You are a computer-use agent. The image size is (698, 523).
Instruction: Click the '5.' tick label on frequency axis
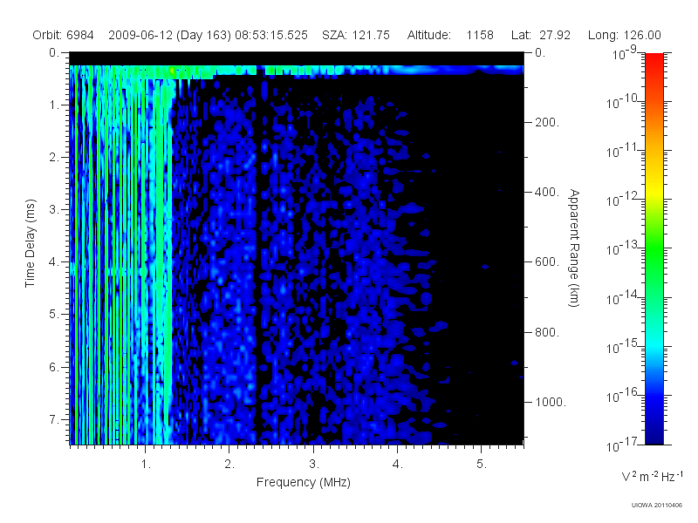(x=482, y=465)
